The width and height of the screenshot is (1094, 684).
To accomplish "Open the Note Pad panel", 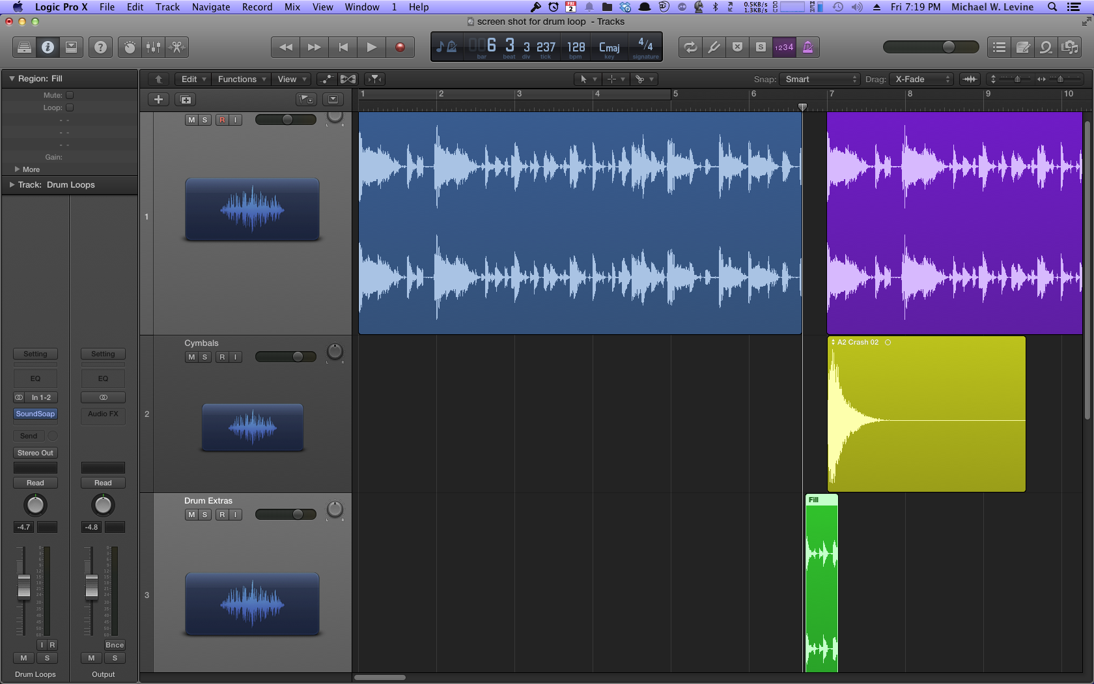I will pos(1022,47).
